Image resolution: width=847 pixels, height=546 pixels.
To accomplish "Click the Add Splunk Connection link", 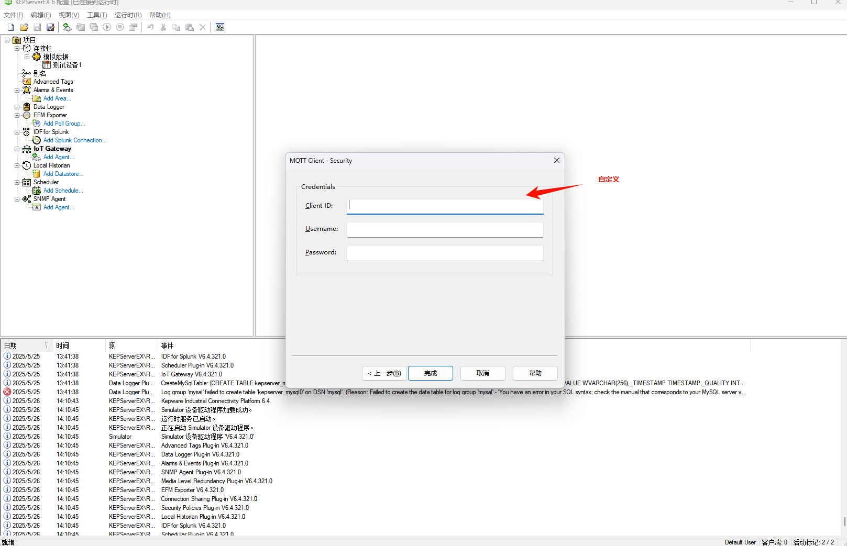I will pyautogui.click(x=74, y=140).
